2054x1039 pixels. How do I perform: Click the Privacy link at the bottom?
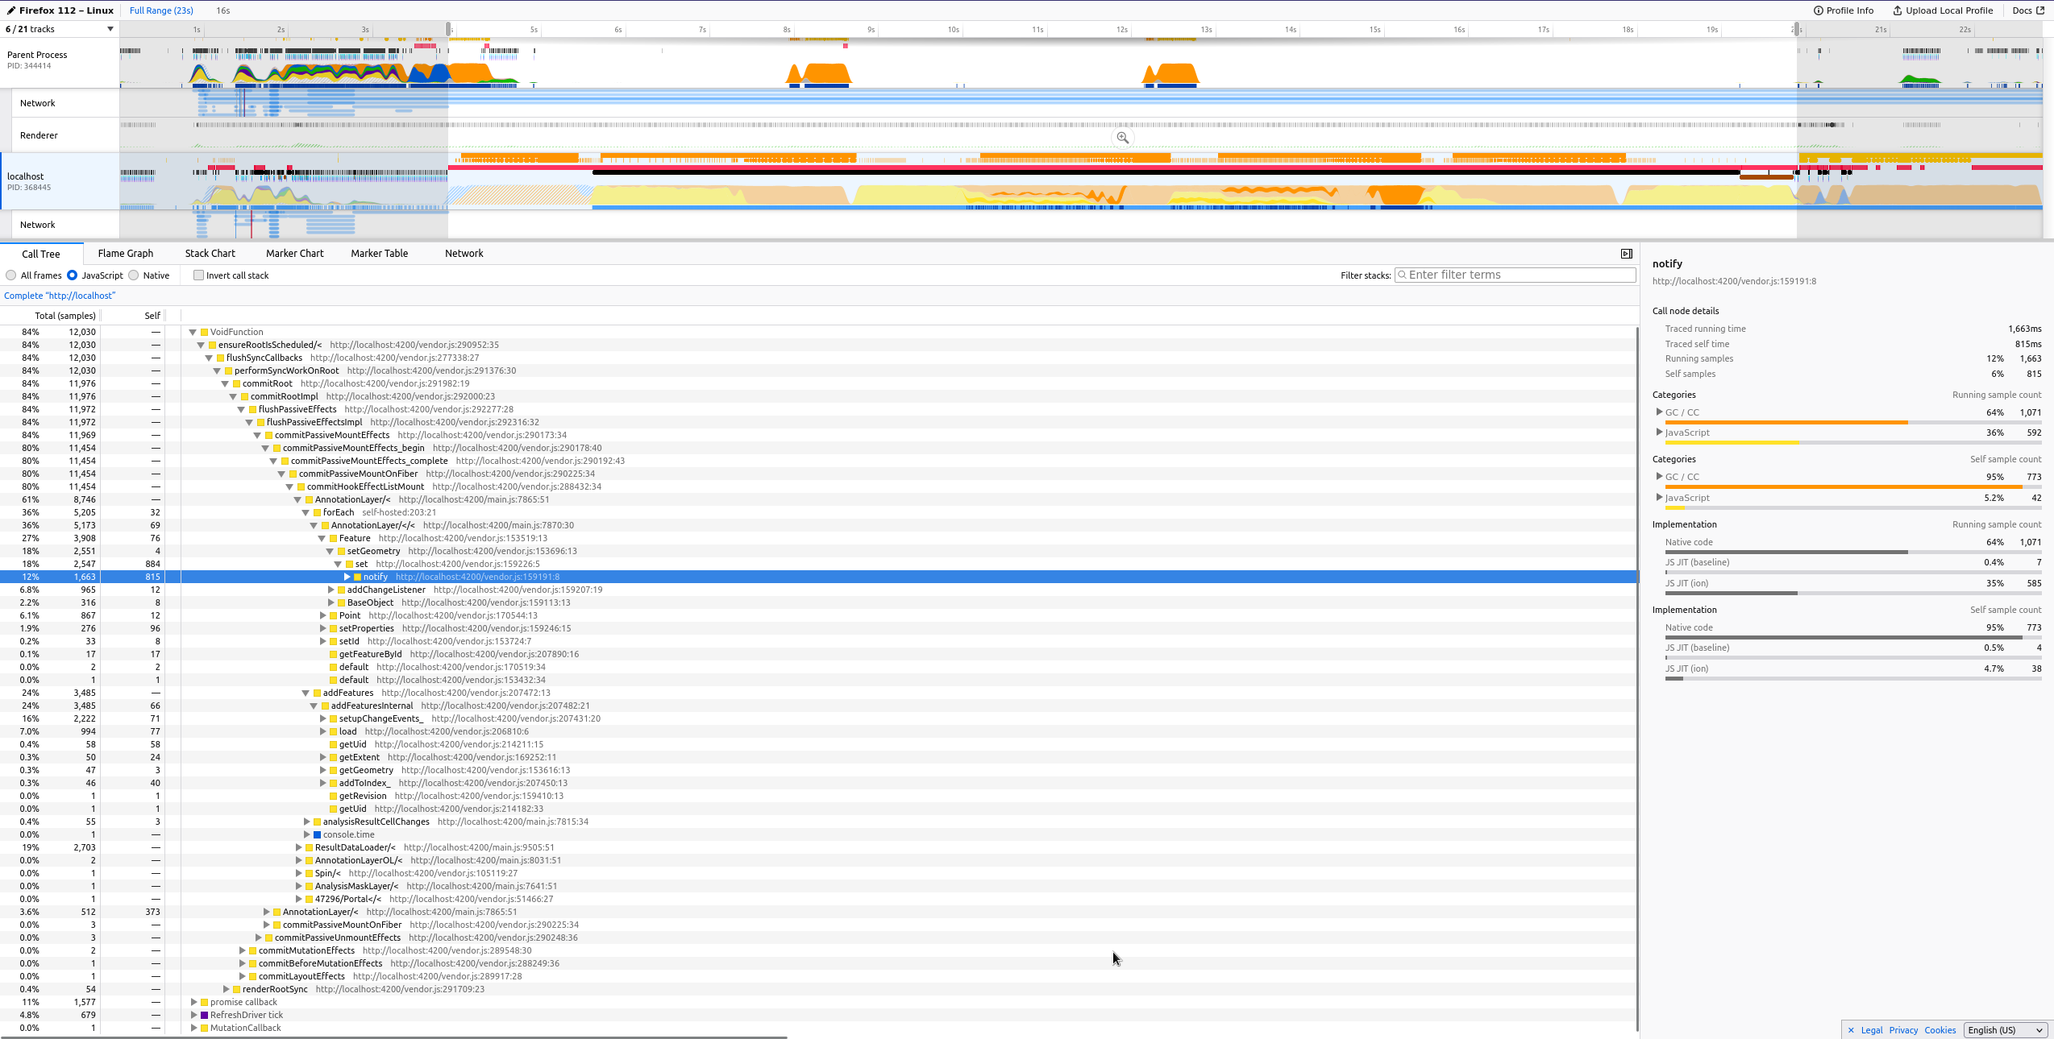[1903, 1030]
